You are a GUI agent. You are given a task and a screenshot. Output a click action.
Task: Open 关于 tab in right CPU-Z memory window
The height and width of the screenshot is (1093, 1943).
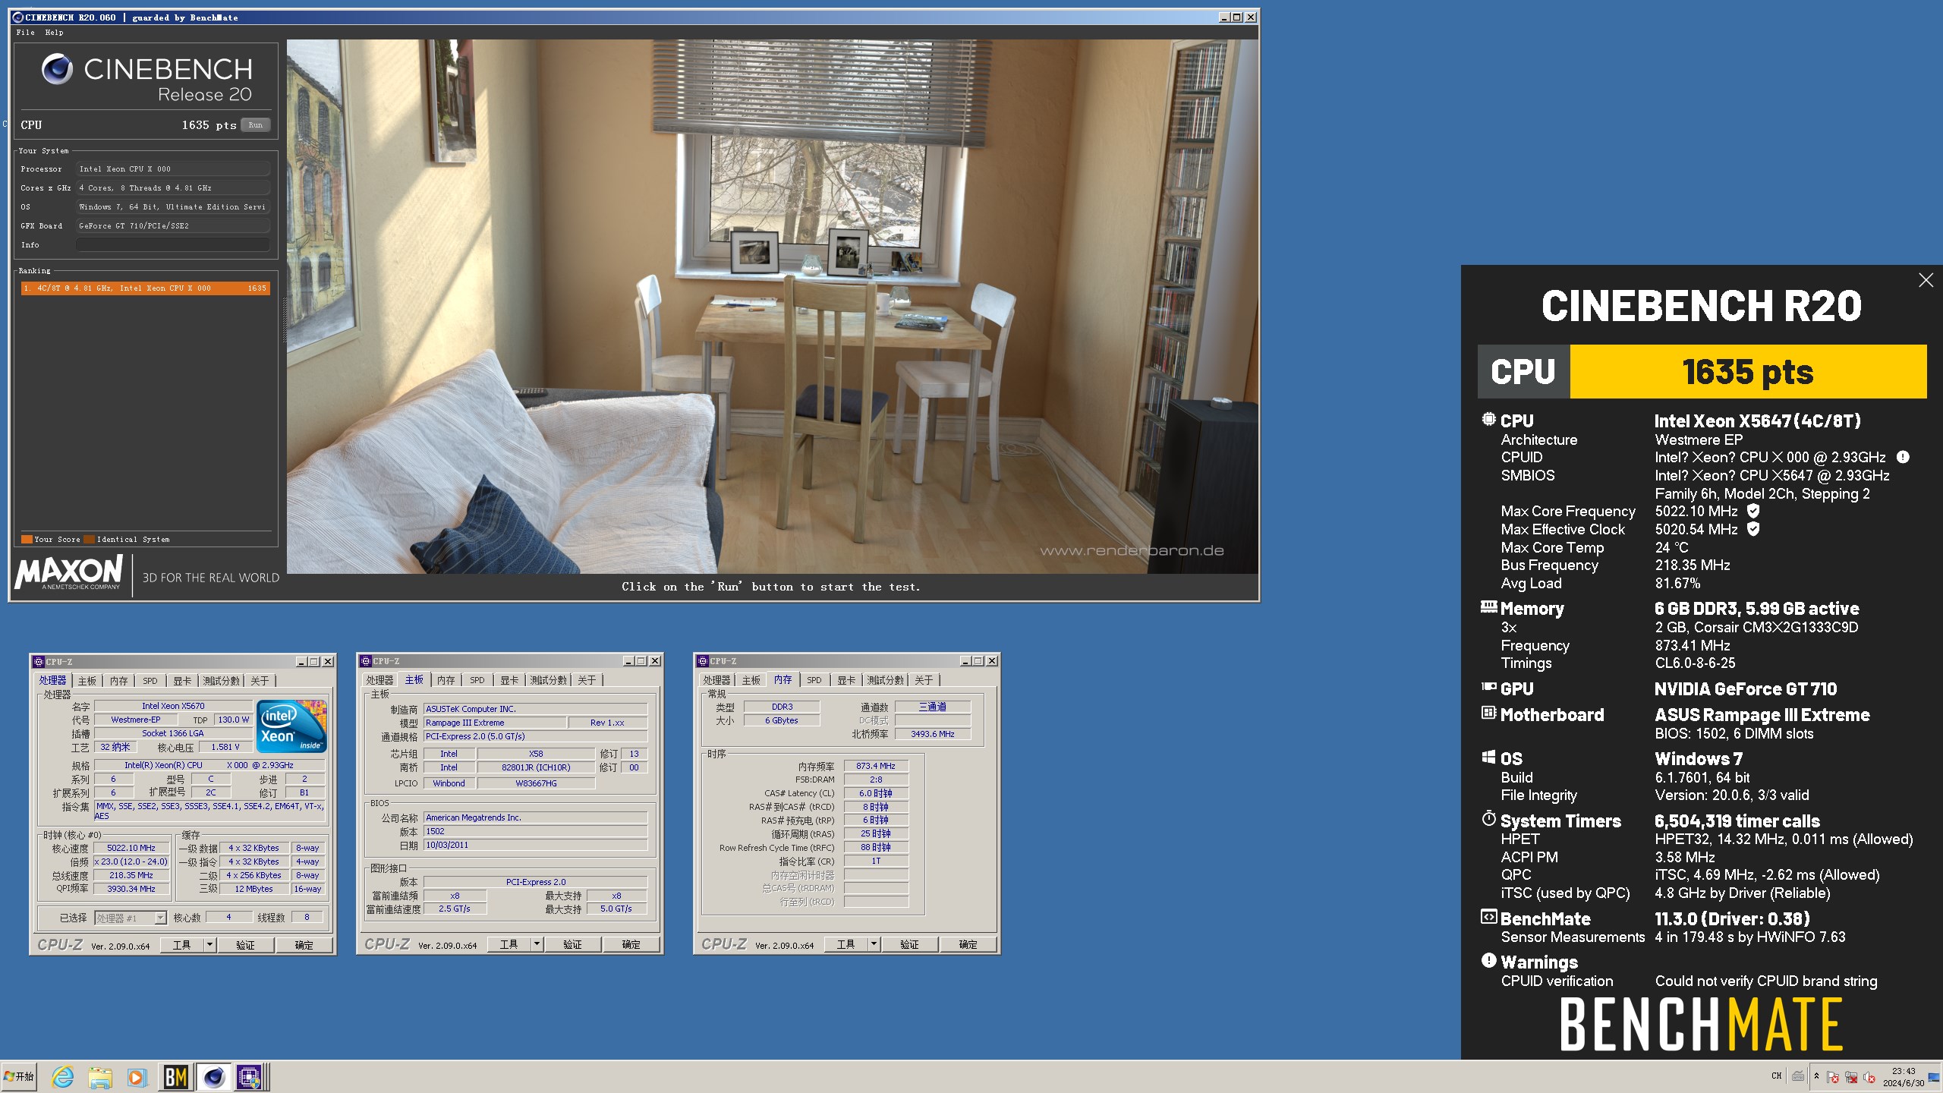(924, 680)
